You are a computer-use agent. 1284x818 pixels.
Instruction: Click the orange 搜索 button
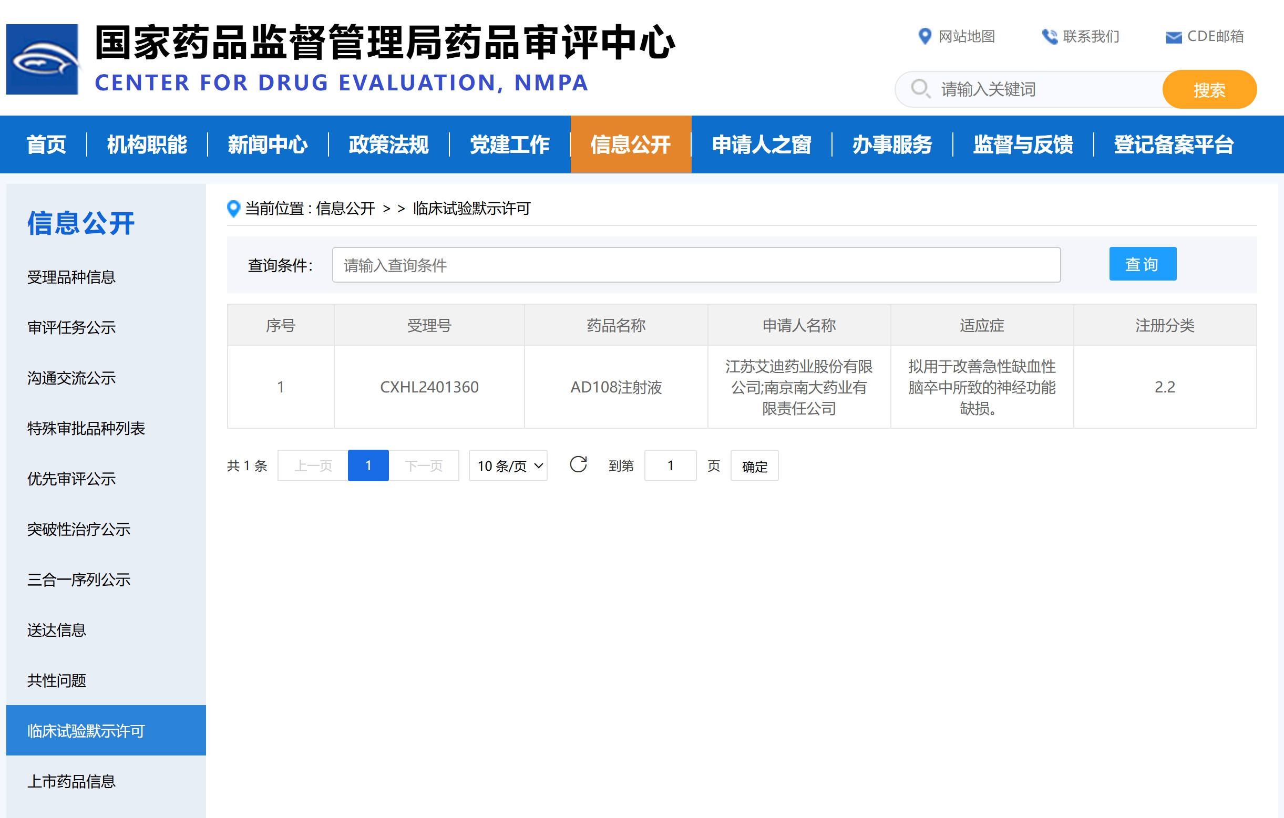tap(1209, 89)
